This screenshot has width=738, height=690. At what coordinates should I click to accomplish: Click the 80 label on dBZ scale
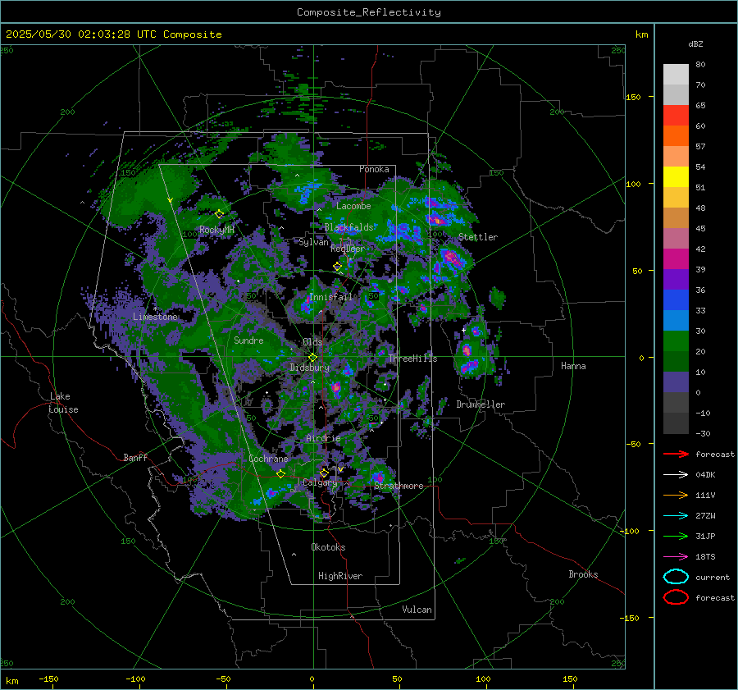click(700, 65)
